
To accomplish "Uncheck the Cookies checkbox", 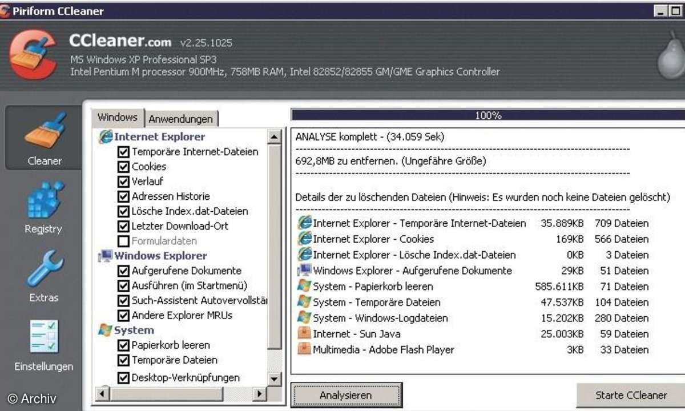I will (x=123, y=167).
